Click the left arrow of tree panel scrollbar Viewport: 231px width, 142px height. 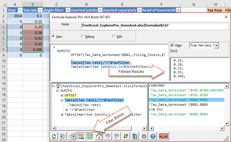[x=54, y=128]
